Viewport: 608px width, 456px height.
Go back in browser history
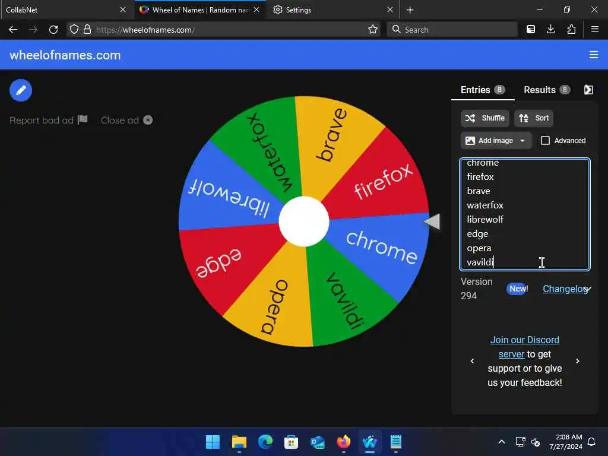pyautogui.click(x=13, y=30)
